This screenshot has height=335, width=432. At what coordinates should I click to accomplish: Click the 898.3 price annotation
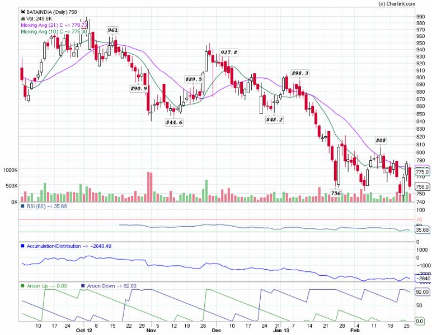(x=300, y=73)
